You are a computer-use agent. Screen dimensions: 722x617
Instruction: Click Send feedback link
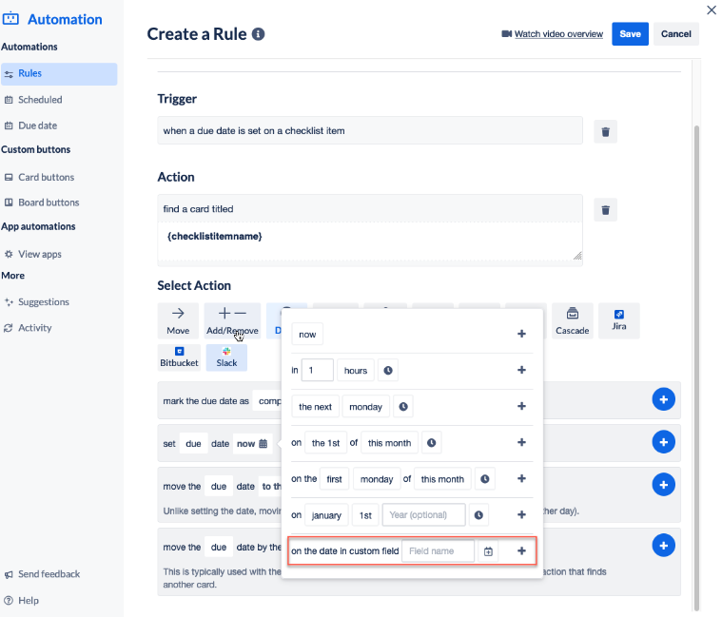49,574
